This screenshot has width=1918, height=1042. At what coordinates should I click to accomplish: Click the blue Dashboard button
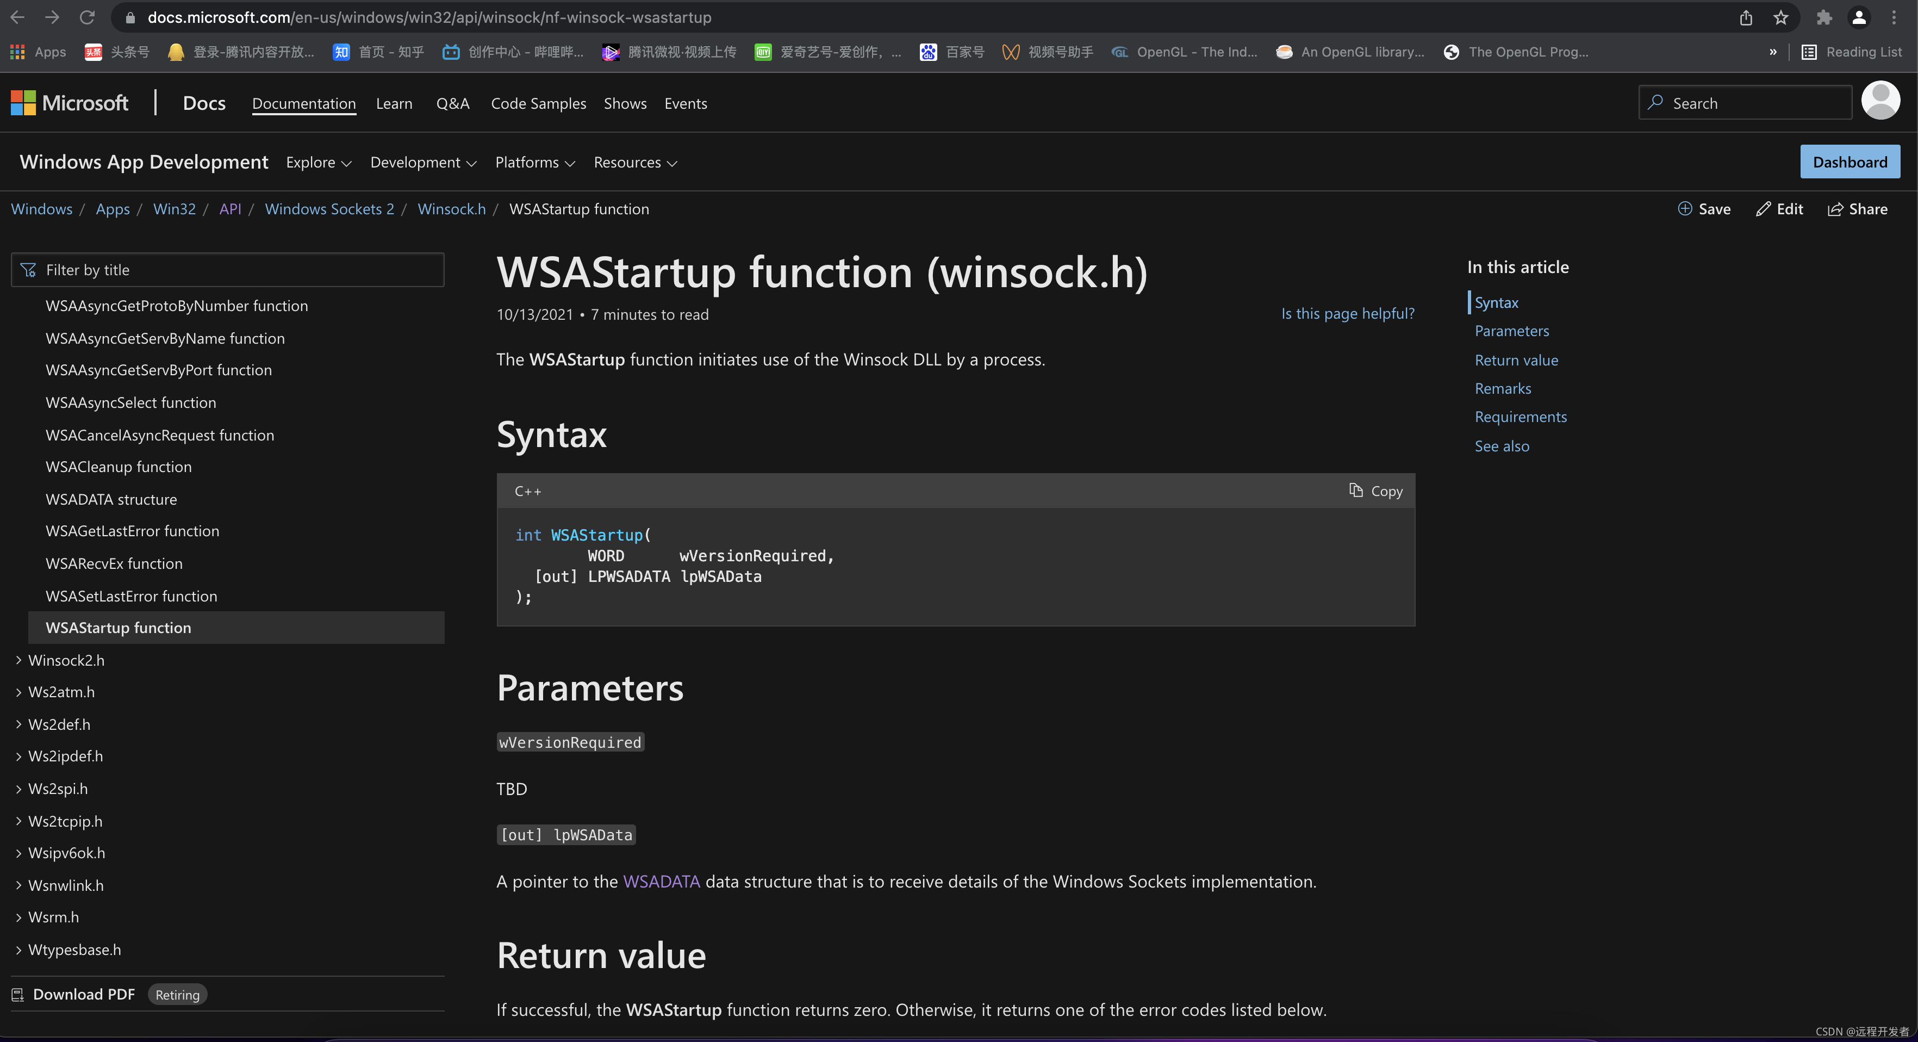click(1849, 162)
